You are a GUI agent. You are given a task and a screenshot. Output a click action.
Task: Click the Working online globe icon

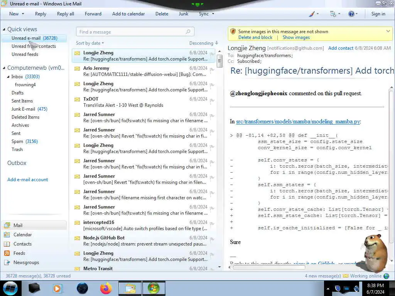coord(387,276)
